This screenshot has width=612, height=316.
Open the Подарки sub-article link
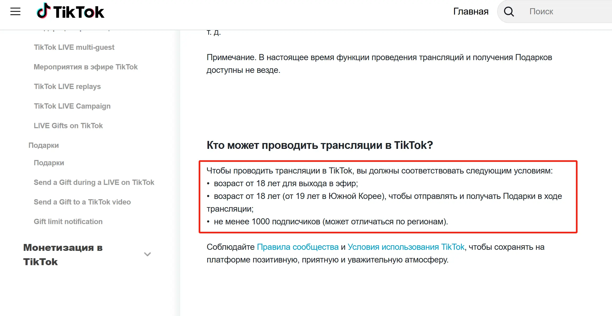pyautogui.click(x=49, y=163)
